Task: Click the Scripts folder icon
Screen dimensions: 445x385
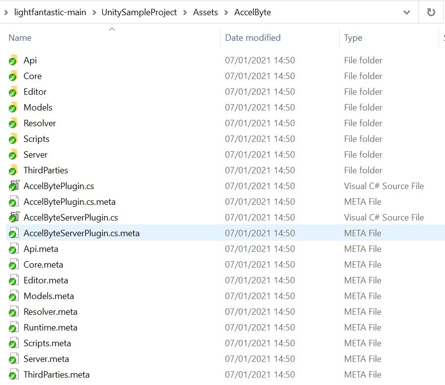Action: pos(13,139)
